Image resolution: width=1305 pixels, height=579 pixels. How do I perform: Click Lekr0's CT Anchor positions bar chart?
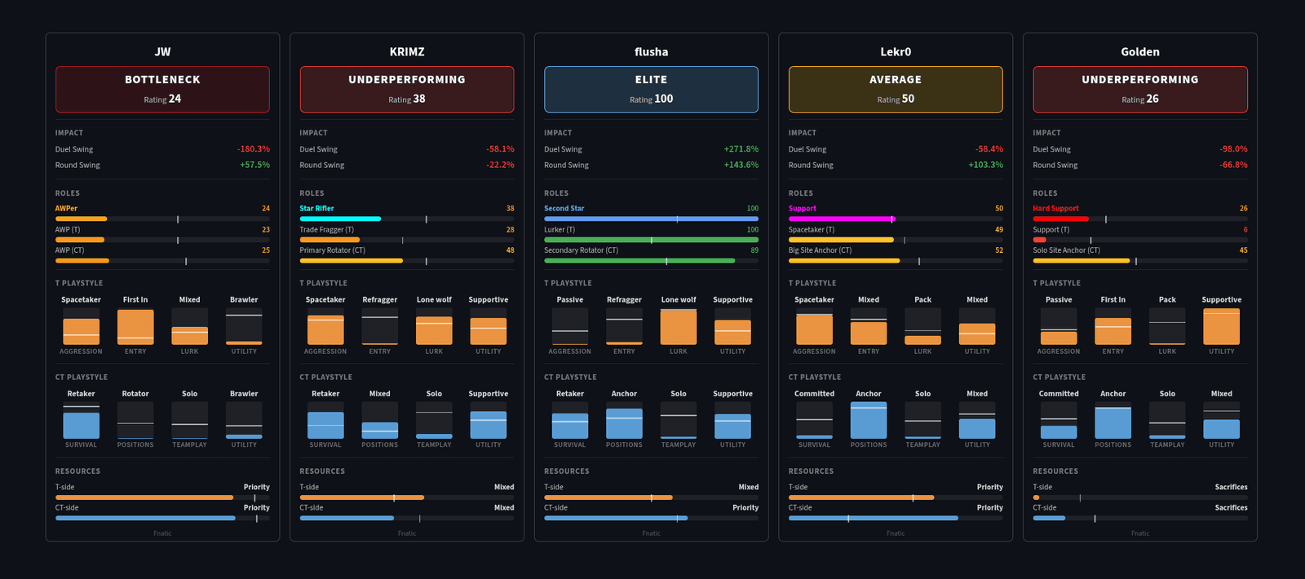click(x=869, y=420)
